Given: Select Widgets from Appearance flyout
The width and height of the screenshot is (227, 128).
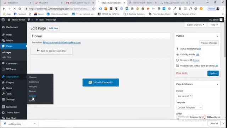Looking at the screenshot, I should point(33,86).
